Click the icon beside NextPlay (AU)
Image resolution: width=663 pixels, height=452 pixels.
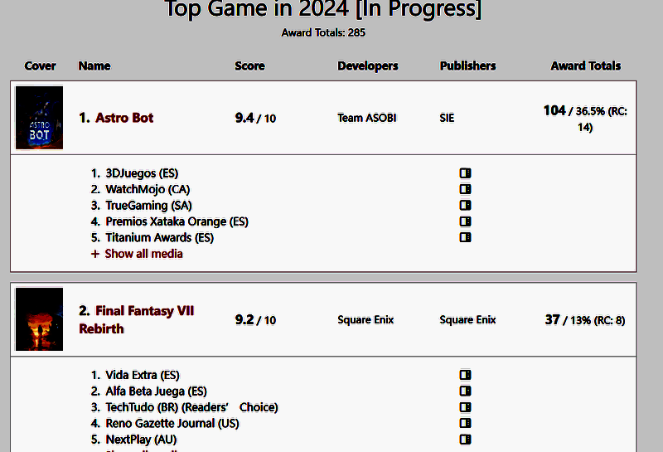pos(465,439)
